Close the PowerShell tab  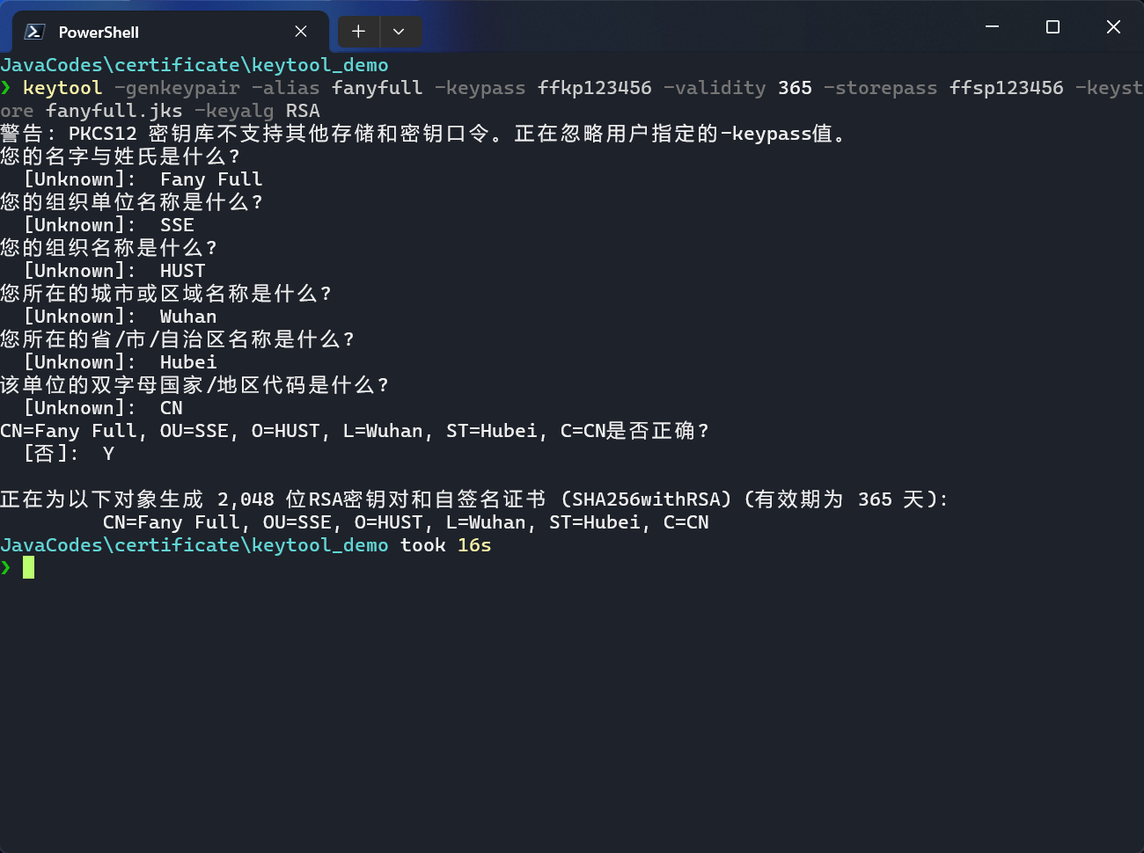[x=301, y=32]
